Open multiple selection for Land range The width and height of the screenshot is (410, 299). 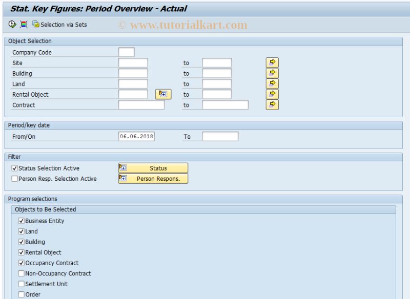(273, 83)
